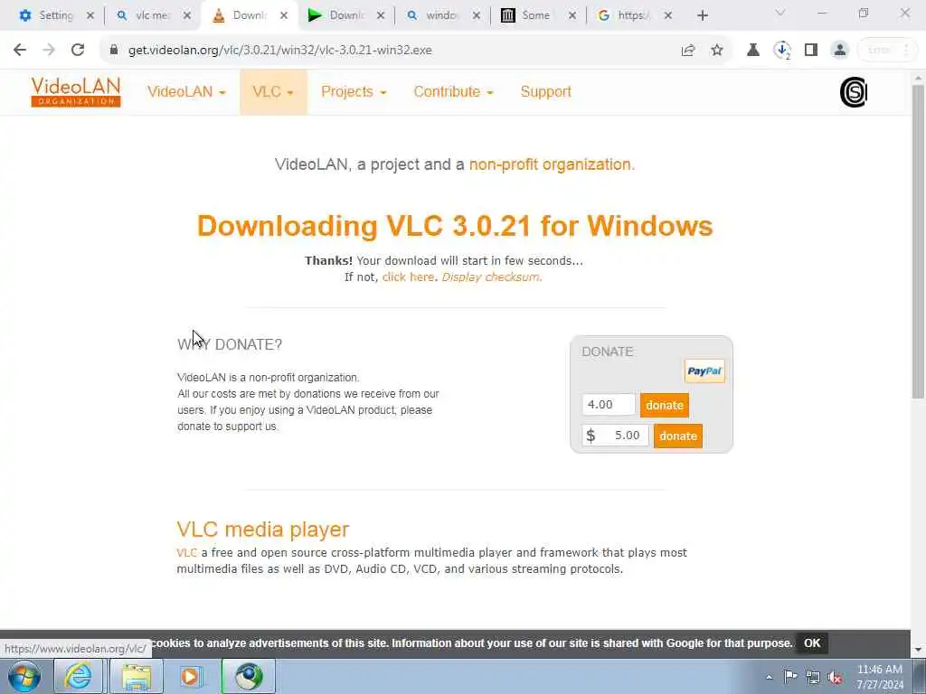The image size is (926, 694).
Task: Click the address bar URL
Action: 280,51
